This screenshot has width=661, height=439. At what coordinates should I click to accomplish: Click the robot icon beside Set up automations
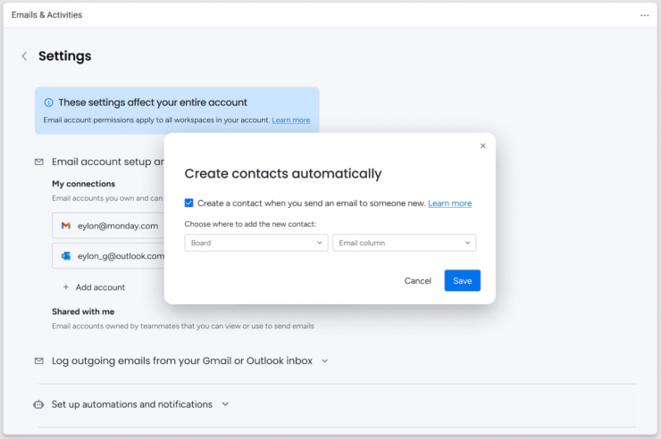click(x=38, y=404)
